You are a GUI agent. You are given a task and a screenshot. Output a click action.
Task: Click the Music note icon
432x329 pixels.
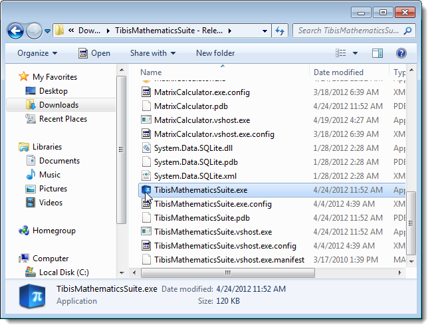click(31, 175)
